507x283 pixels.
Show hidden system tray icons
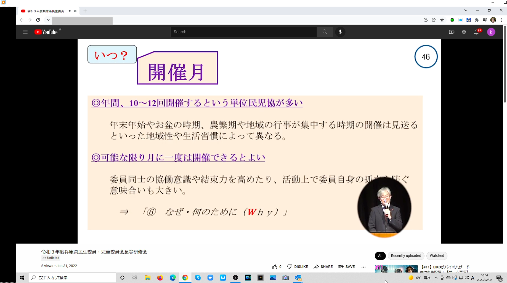pyautogui.click(x=436, y=278)
